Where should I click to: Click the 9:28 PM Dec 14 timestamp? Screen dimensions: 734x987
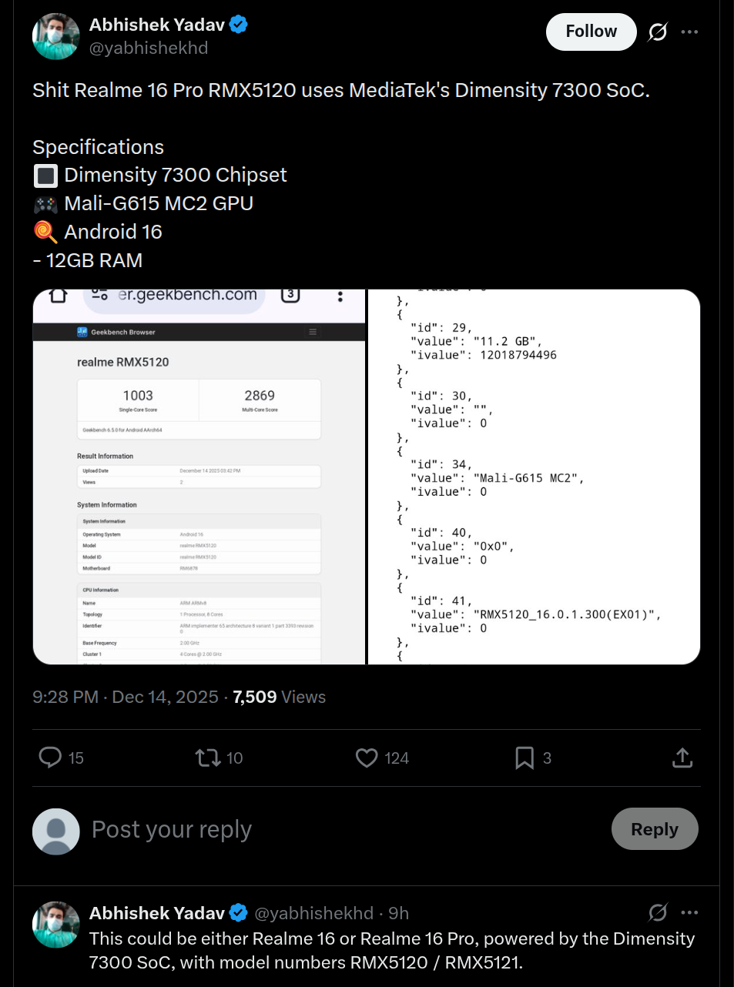pyautogui.click(x=125, y=697)
